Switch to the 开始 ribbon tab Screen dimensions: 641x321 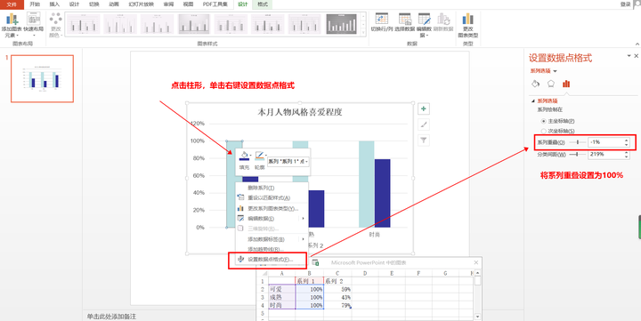(x=35, y=4)
